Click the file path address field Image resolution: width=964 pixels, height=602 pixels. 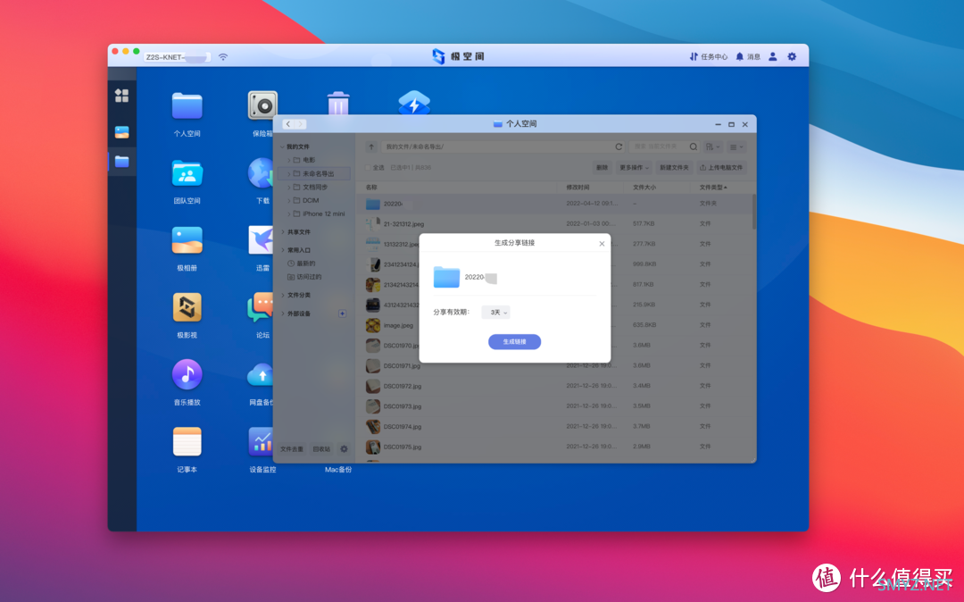pyautogui.click(x=496, y=147)
